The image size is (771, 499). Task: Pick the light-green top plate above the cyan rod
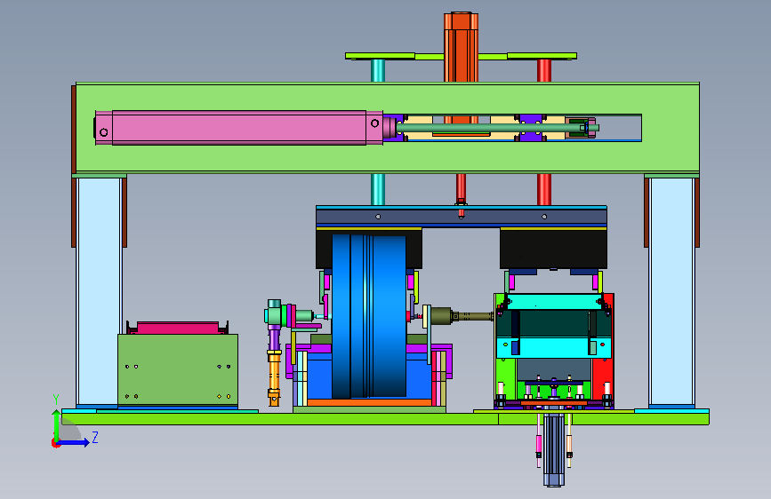pos(380,56)
